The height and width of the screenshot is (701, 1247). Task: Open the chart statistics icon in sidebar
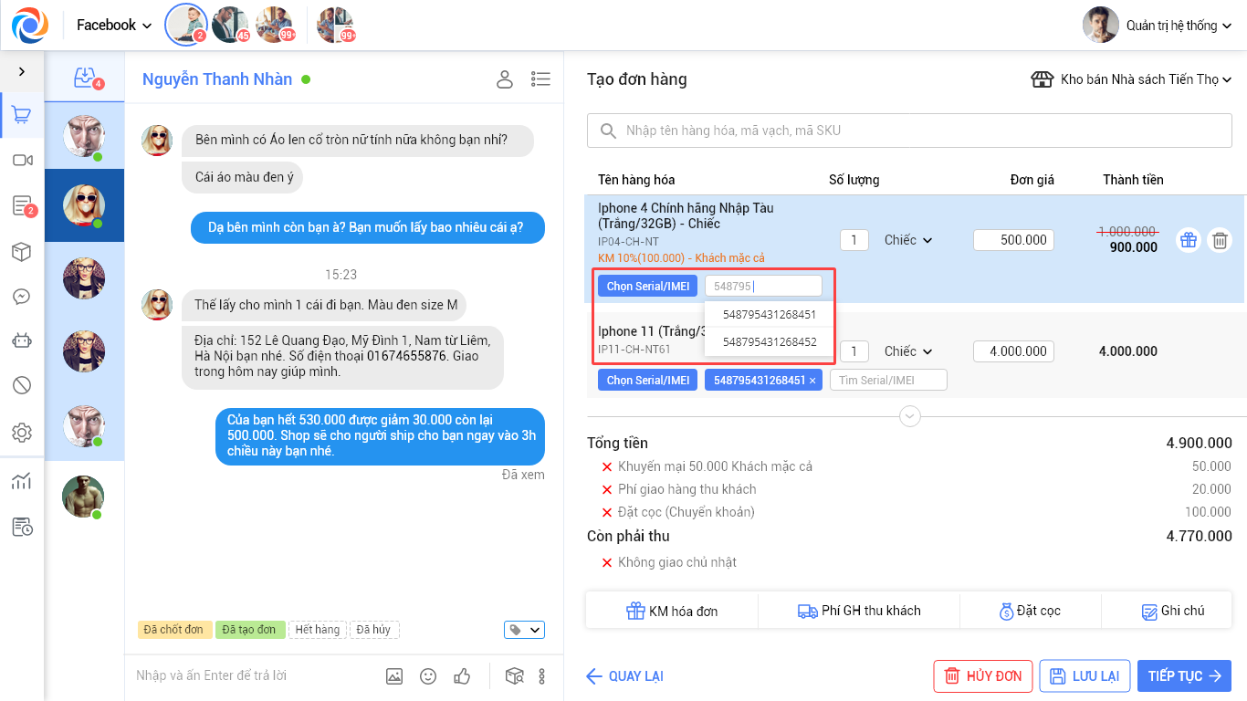point(22,481)
